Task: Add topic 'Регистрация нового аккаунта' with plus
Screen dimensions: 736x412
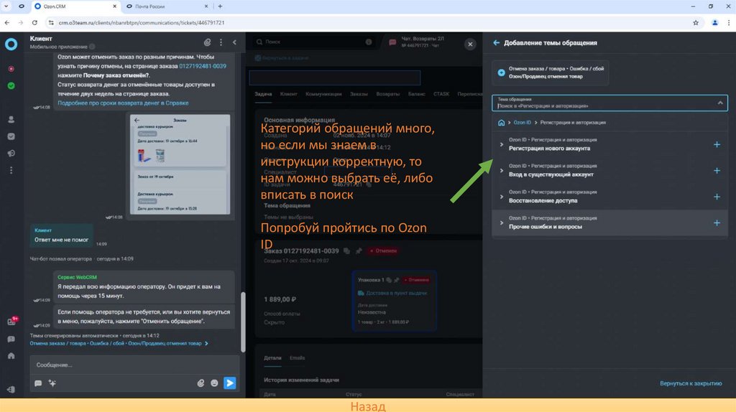Action: pyautogui.click(x=717, y=144)
